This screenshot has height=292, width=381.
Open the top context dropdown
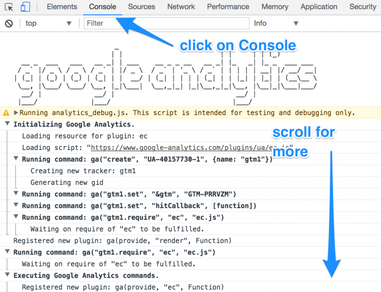(x=49, y=23)
